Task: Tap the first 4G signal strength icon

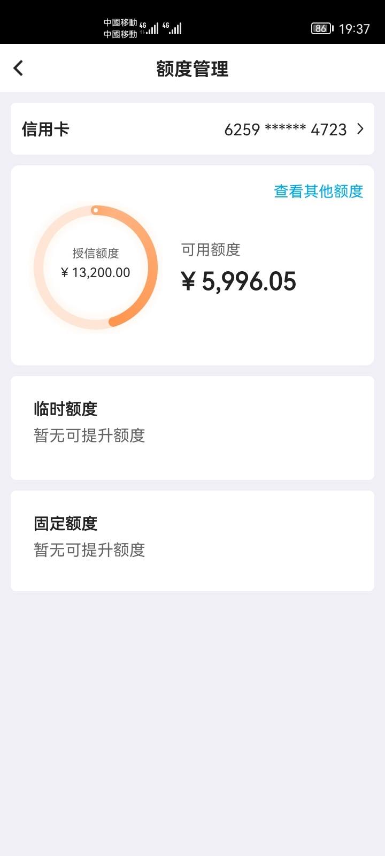Action: pos(149,28)
